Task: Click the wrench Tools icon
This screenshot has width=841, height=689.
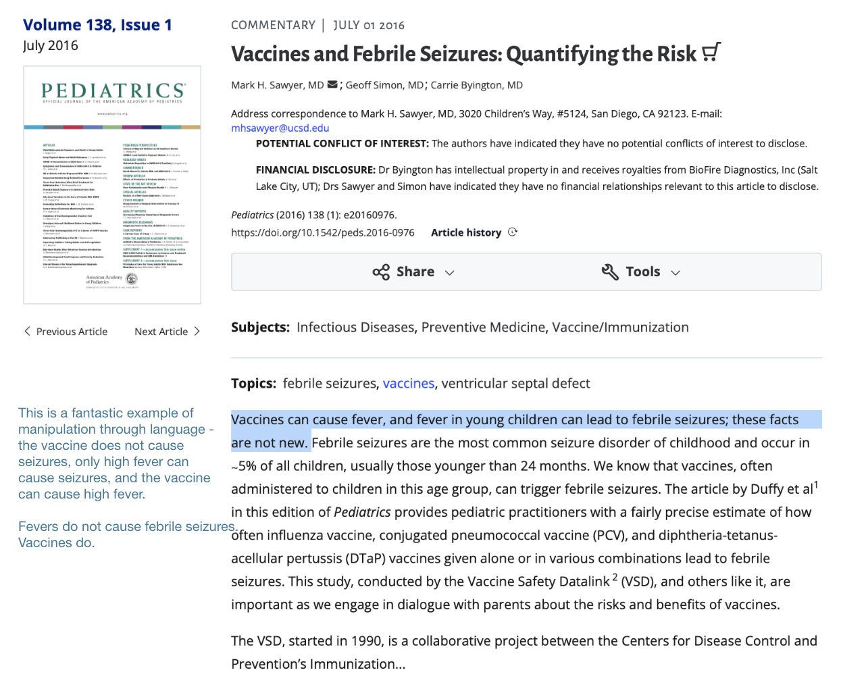Action: tap(610, 272)
